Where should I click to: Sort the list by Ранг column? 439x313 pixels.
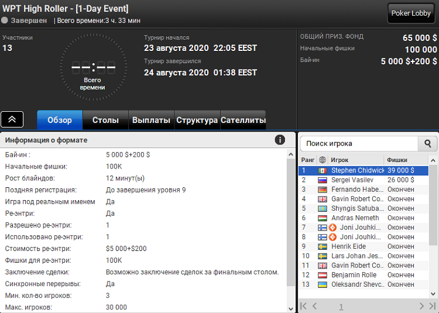[x=308, y=160]
